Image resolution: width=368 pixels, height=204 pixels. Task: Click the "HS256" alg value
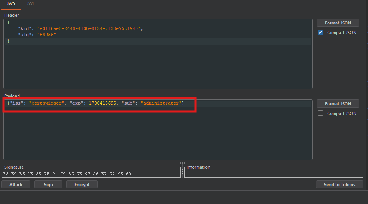(x=46, y=35)
